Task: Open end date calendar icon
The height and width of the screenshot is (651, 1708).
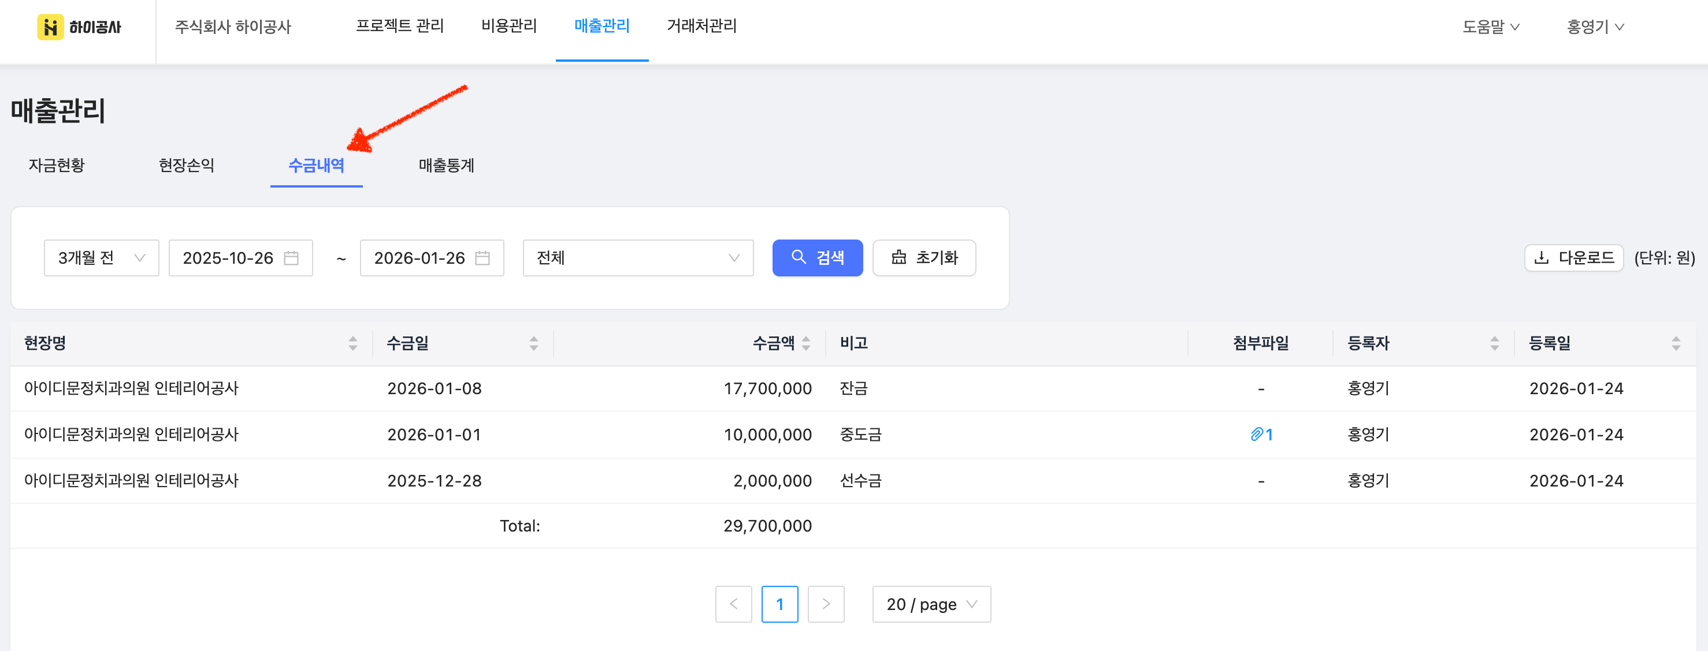Action: coord(482,259)
